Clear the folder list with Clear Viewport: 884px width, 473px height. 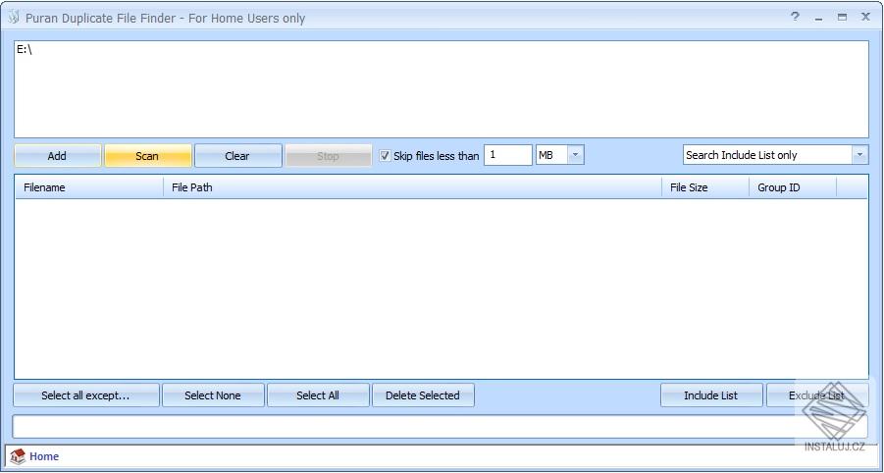(237, 156)
